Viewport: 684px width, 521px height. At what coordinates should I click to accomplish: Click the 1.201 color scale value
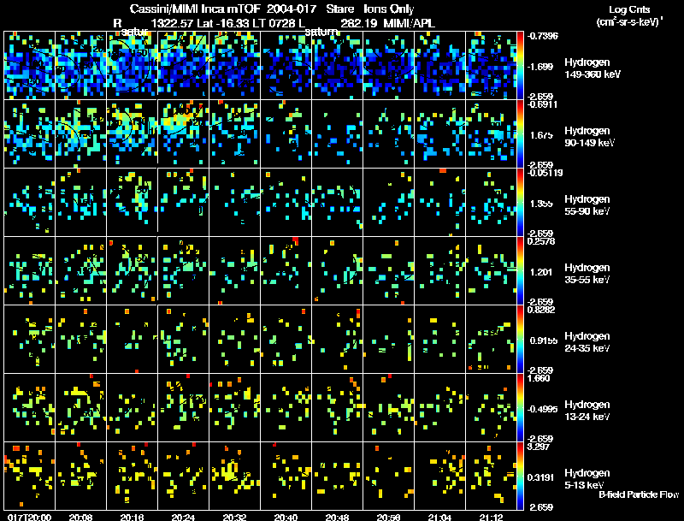coord(541,272)
